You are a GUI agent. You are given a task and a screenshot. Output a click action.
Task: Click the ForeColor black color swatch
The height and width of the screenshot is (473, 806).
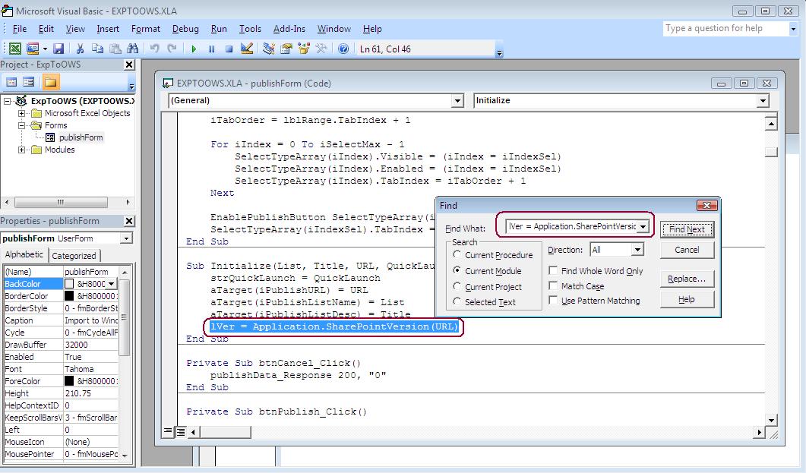click(x=69, y=381)
